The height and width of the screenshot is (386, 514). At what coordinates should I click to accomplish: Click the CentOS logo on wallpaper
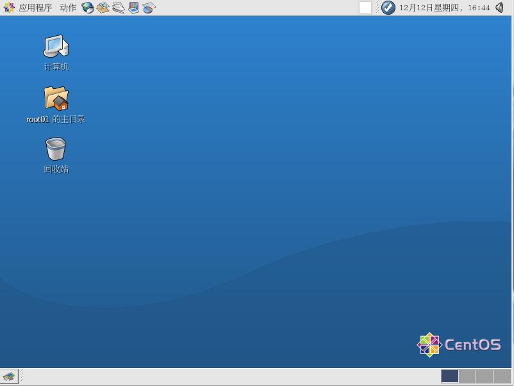click(459, 344)
